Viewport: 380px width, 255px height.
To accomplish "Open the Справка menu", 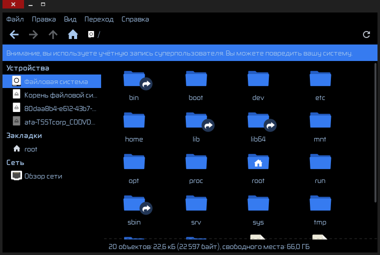I will click(x=135, y=19).
